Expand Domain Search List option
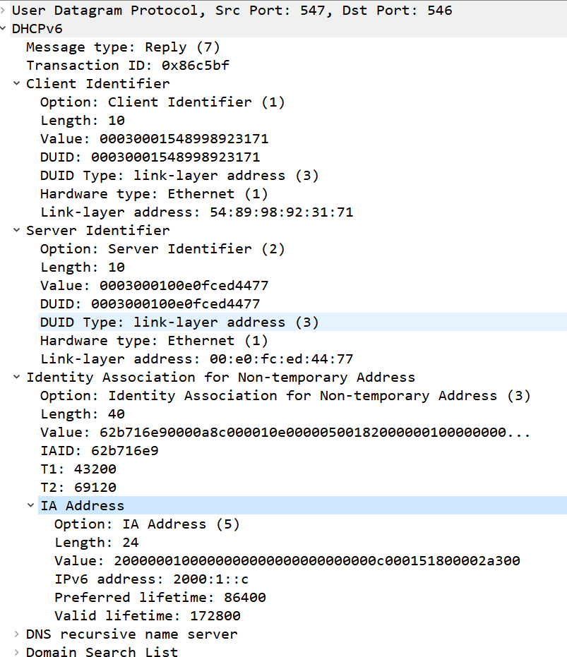 pyautogui.click(x=17, y=652)
